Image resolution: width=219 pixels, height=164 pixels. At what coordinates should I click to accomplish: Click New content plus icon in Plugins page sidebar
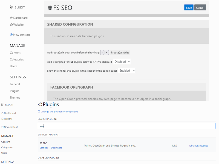point(2,127)
